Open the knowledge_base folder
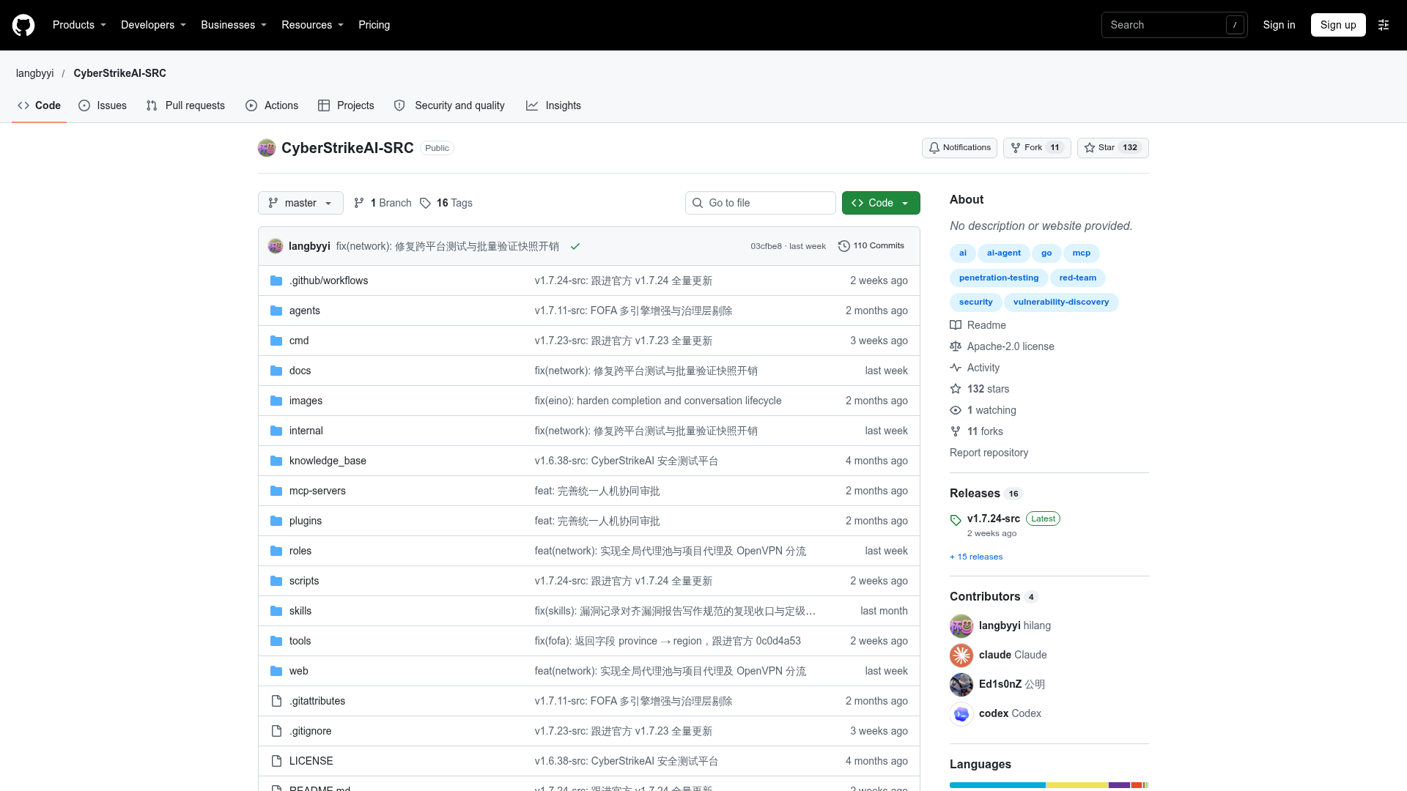The height and width of the screenshot is (791, 1407). click(x=328, y=461)
